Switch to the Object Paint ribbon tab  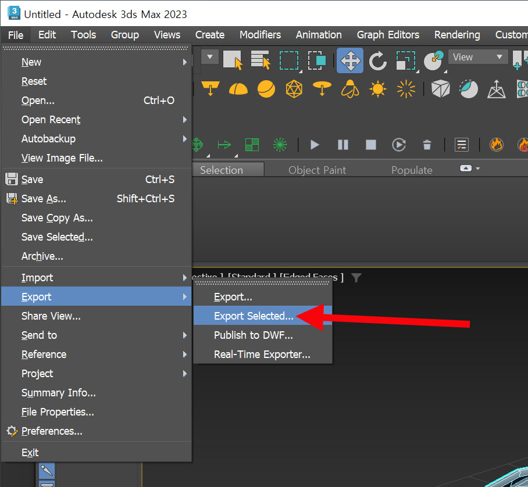pyautogui.click(x=317, y=170)
